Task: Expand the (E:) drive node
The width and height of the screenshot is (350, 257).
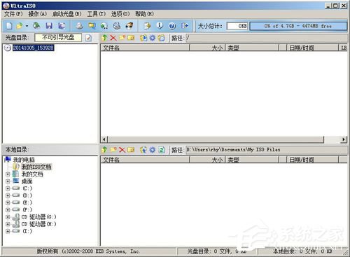Action: (x=8, y=202)
